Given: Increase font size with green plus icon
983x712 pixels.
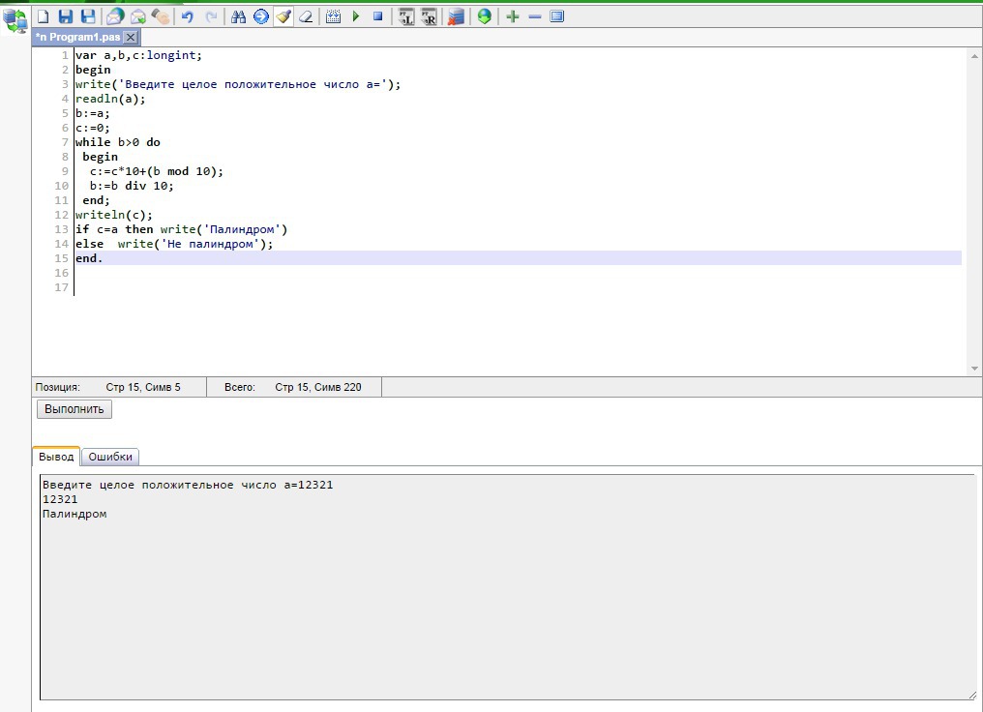Looking at the screenshot, I should point(513,16).
